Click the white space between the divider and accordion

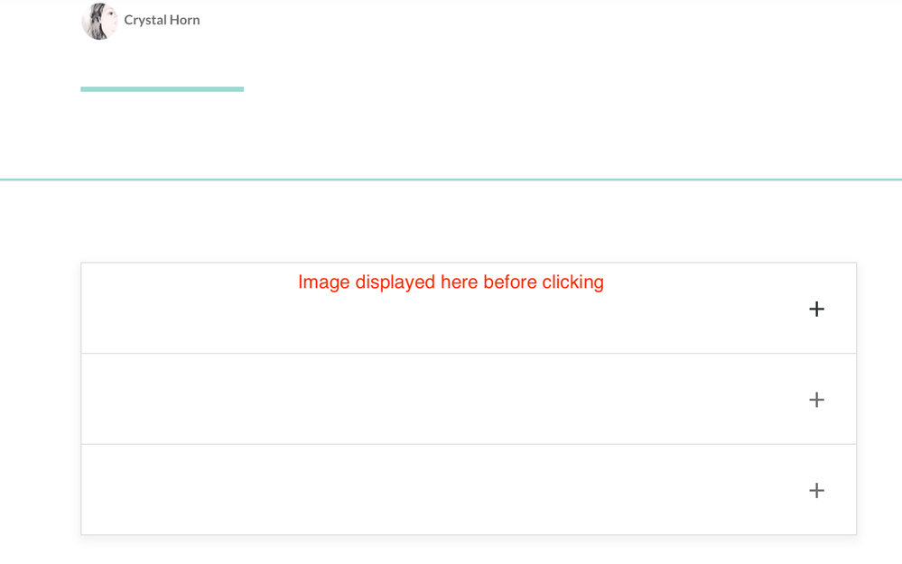451,221
